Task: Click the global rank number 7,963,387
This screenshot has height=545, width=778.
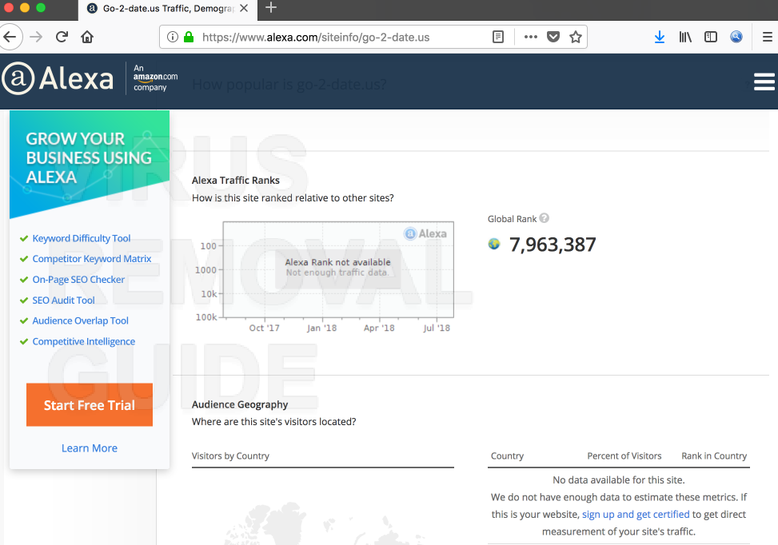Action: tap(553, 245)
